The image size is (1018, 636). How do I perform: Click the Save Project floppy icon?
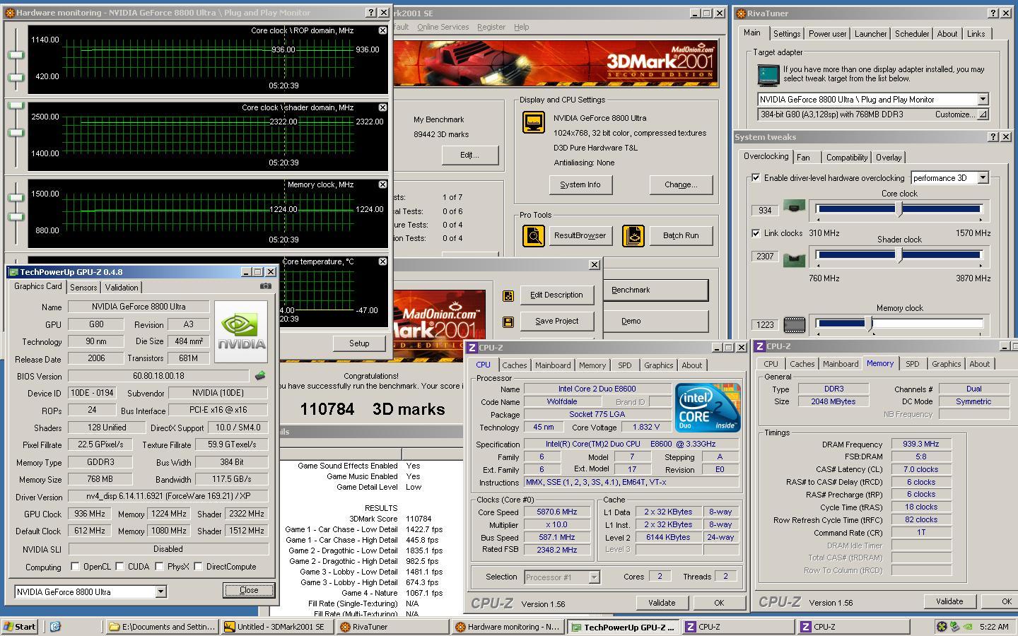[x=508, y=322]
